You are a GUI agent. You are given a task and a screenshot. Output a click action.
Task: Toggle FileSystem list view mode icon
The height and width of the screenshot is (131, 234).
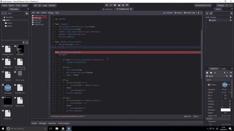[27, 43]
